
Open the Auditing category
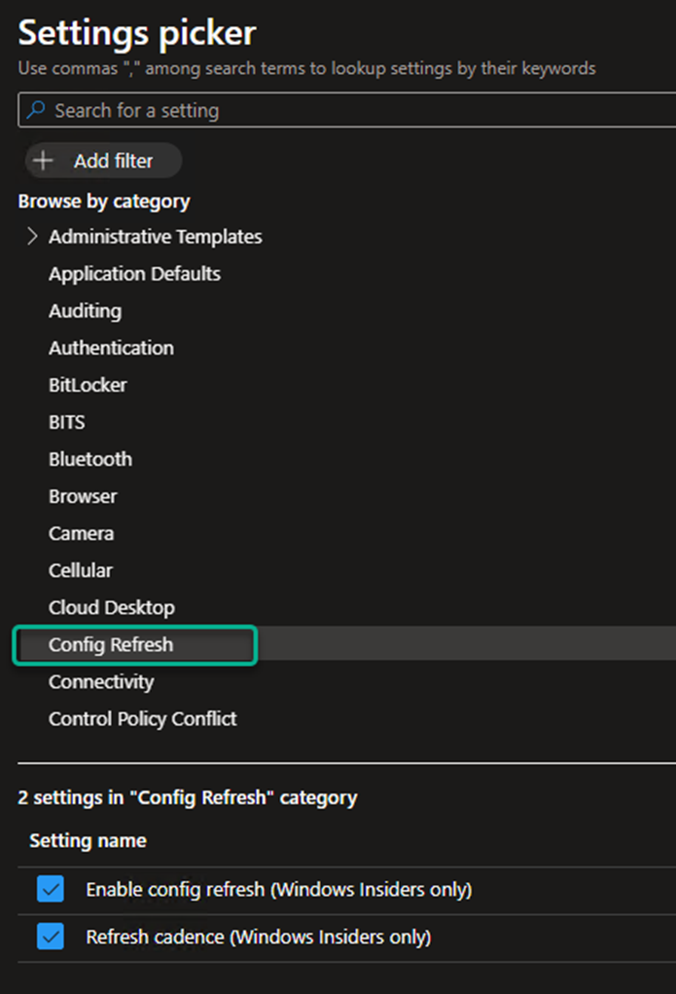[85, 311]
